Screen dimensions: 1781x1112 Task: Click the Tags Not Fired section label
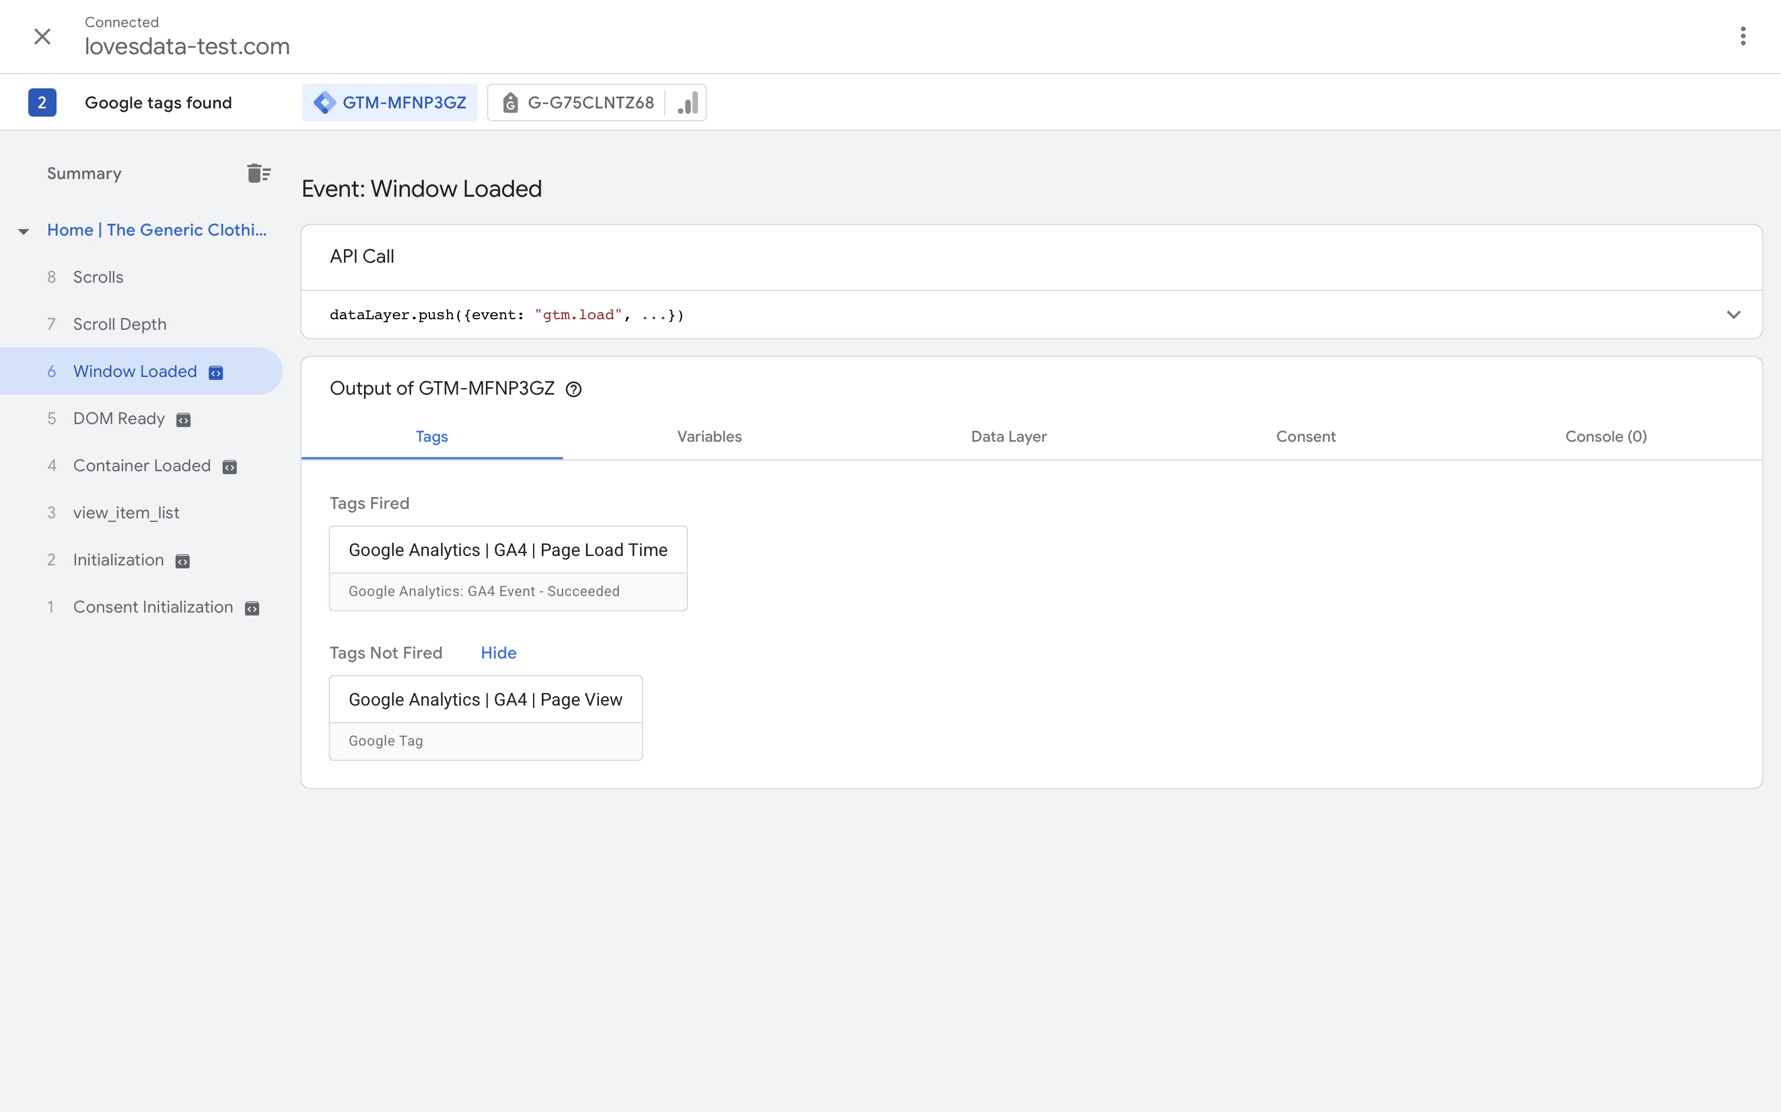385,653
